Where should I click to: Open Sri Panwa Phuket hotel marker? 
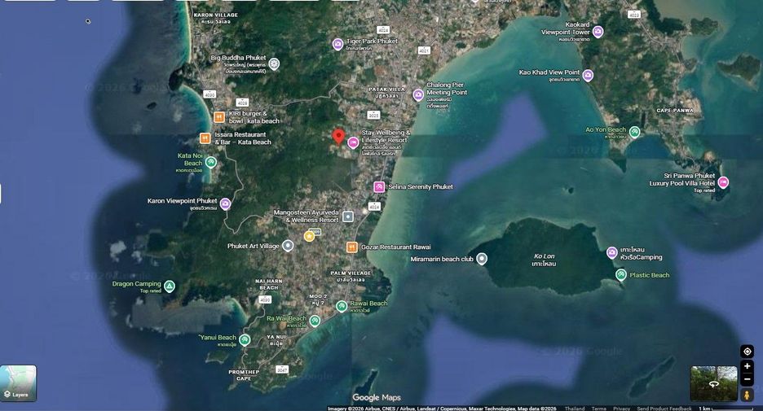coord(724,182)
